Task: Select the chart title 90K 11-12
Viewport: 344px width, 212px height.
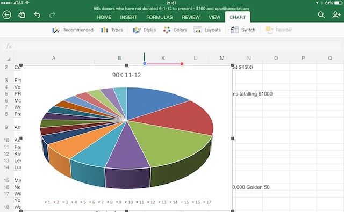Action: pos(127,75)
